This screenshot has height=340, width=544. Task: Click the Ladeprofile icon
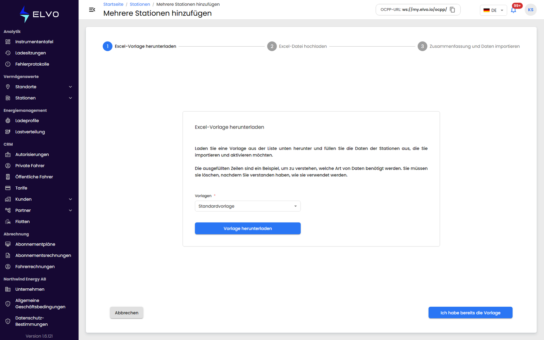8,121
